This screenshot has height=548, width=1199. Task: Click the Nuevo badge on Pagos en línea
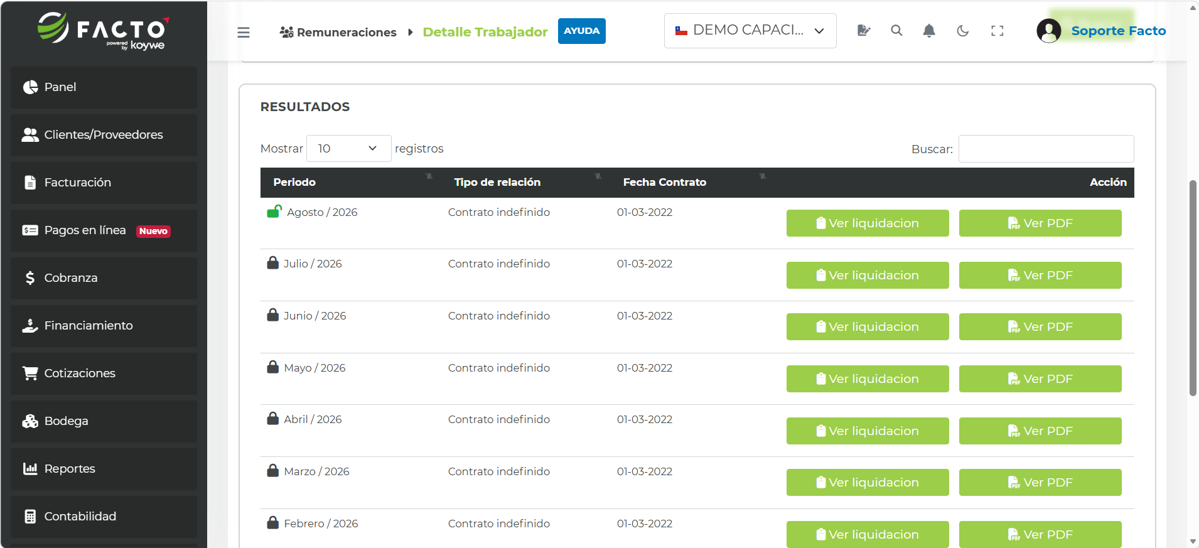click(153, 231)
